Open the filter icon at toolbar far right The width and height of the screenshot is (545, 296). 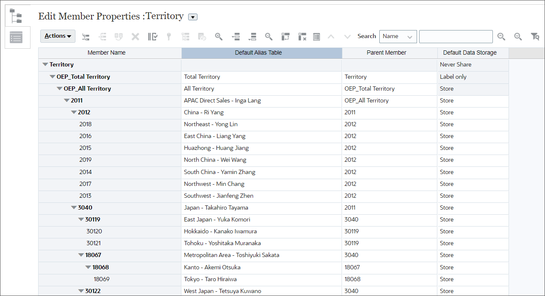point(534,36)
